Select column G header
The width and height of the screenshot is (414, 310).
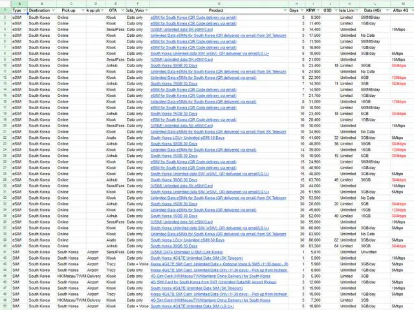[219, 4]
